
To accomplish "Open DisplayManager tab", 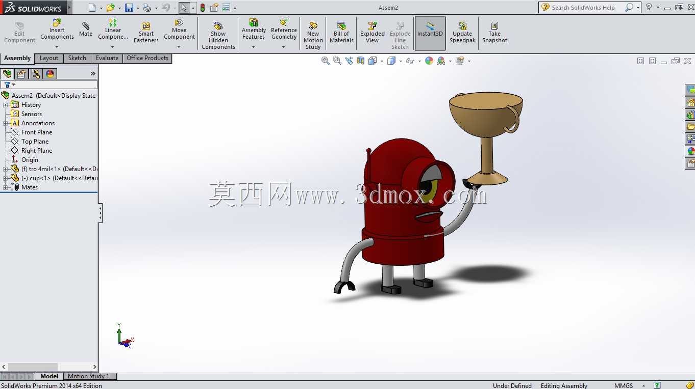I will [x=50, y=74].
